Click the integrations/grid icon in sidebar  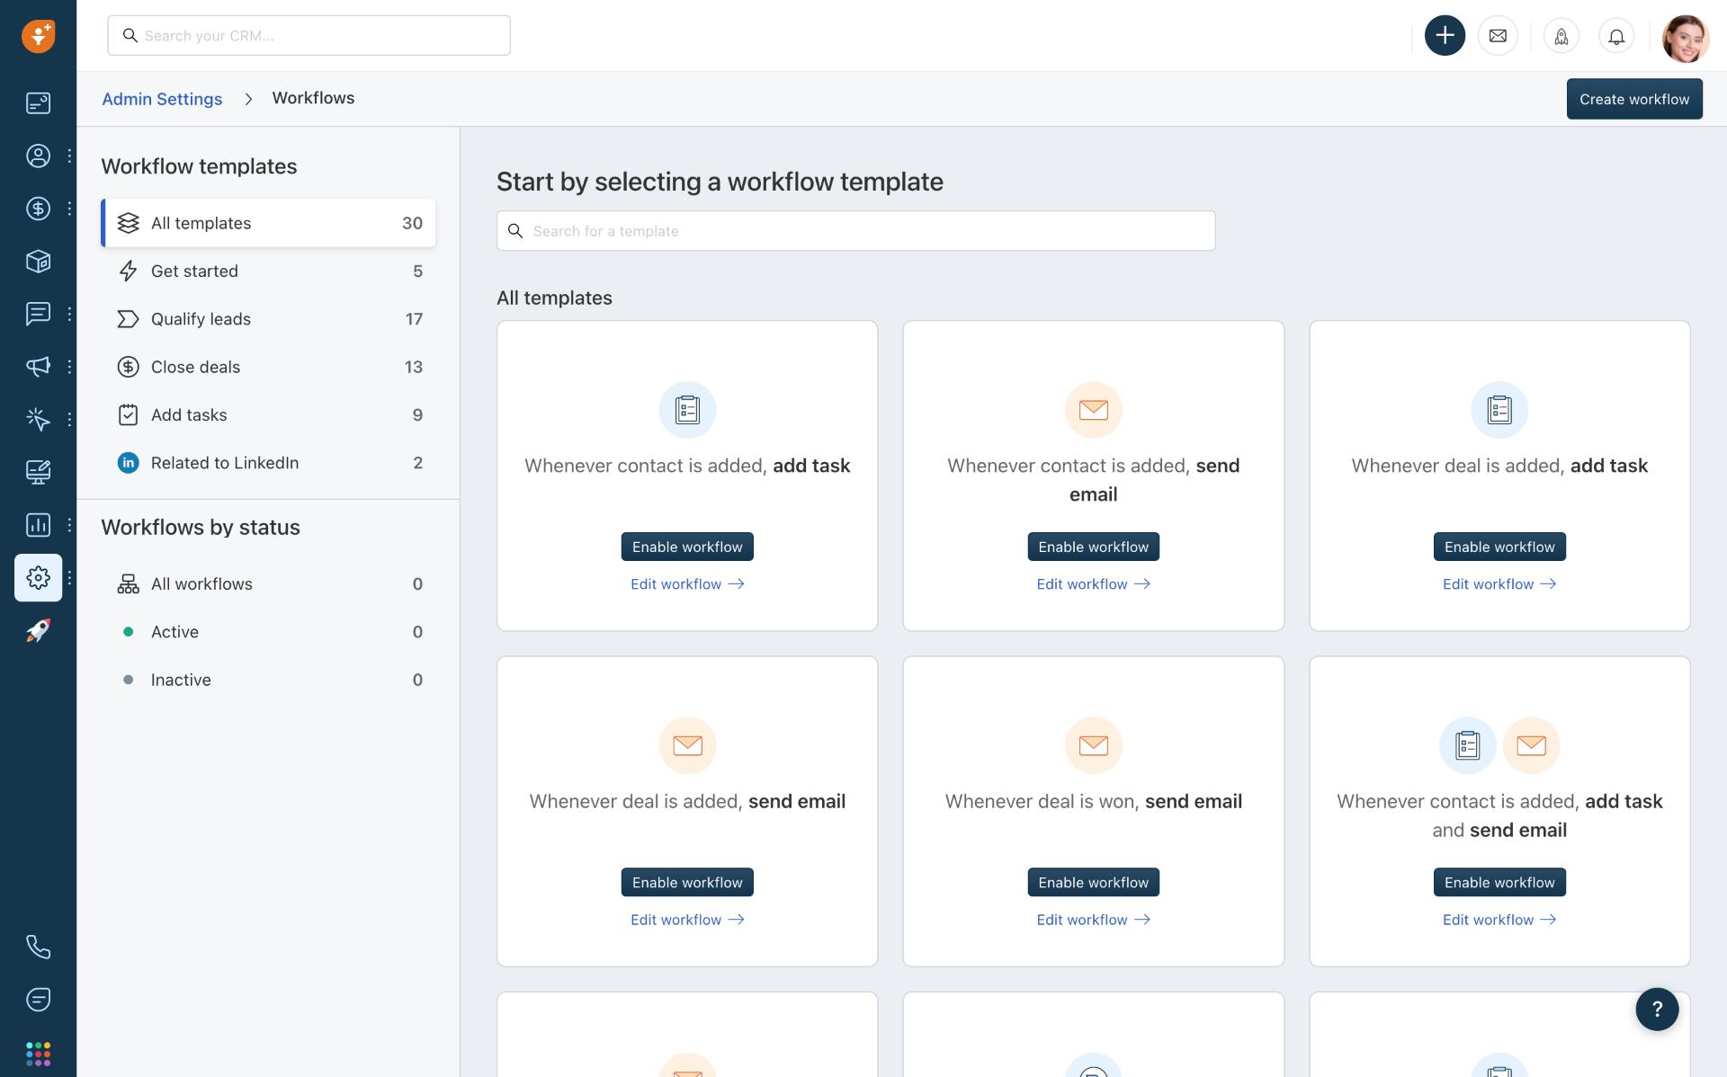pyautogui.click(x=37, y=1054)
